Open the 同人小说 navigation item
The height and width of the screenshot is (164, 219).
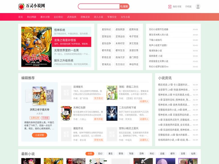(99, 17)
